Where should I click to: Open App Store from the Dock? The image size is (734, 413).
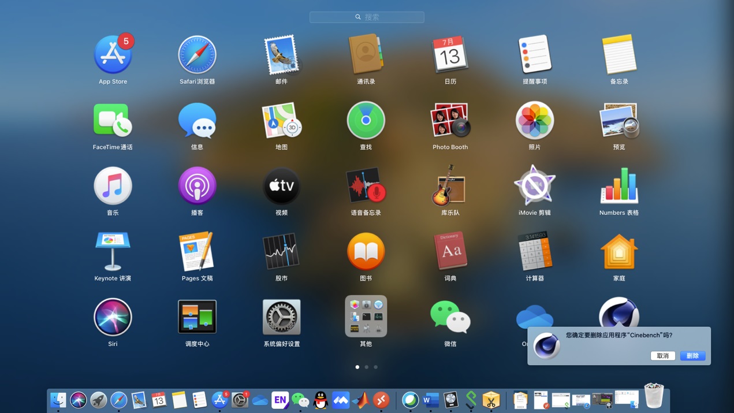[219, 400]
